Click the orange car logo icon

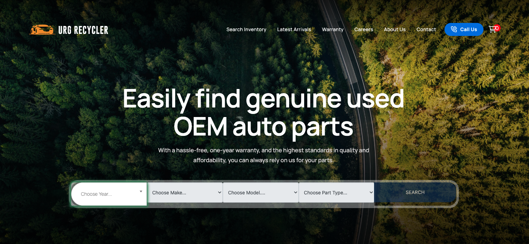click(42, 30)
